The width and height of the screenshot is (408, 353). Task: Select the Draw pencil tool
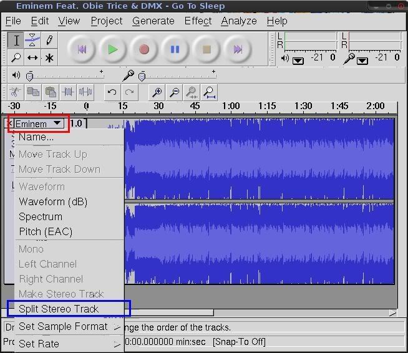point(49,41)
